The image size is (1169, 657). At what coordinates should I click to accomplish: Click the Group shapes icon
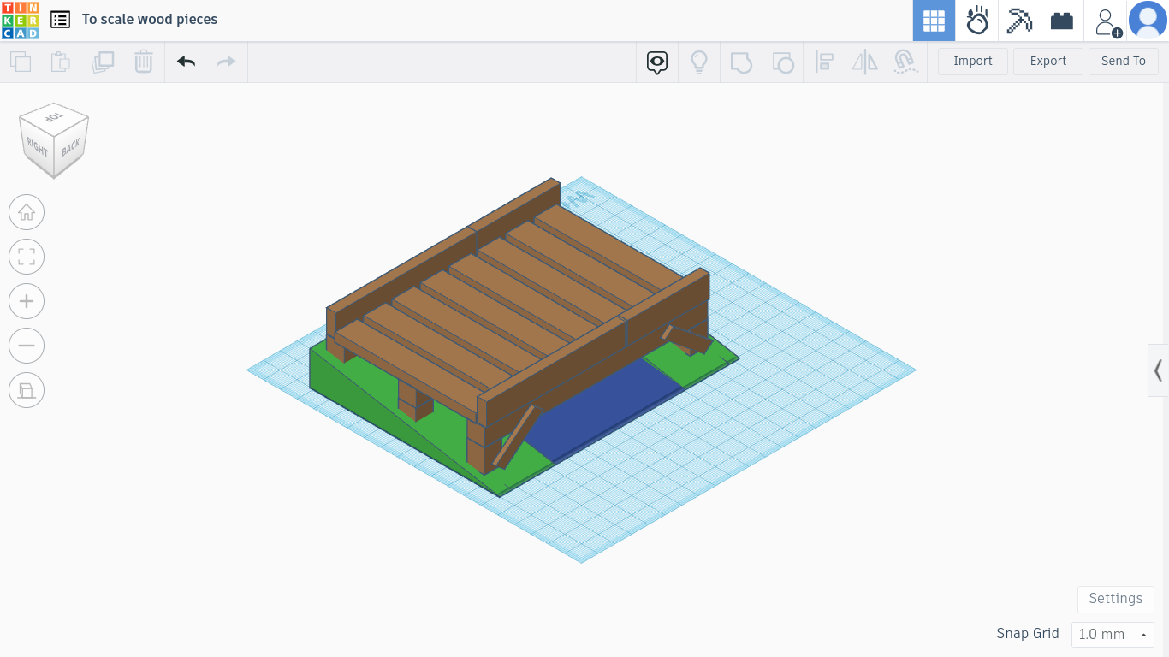(x=741, y=62)
